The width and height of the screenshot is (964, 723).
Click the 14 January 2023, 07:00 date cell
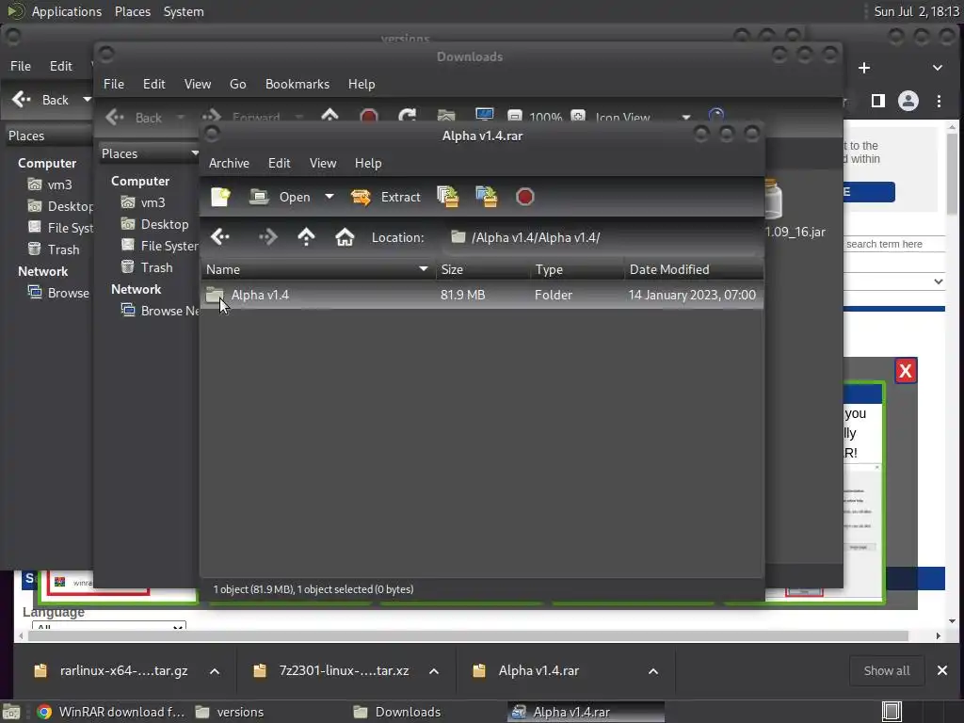(x=692, y=295)
